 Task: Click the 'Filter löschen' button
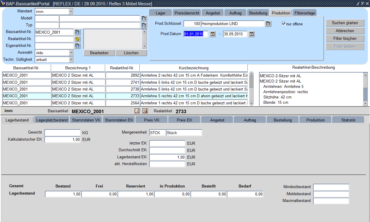tap(345, 39)
